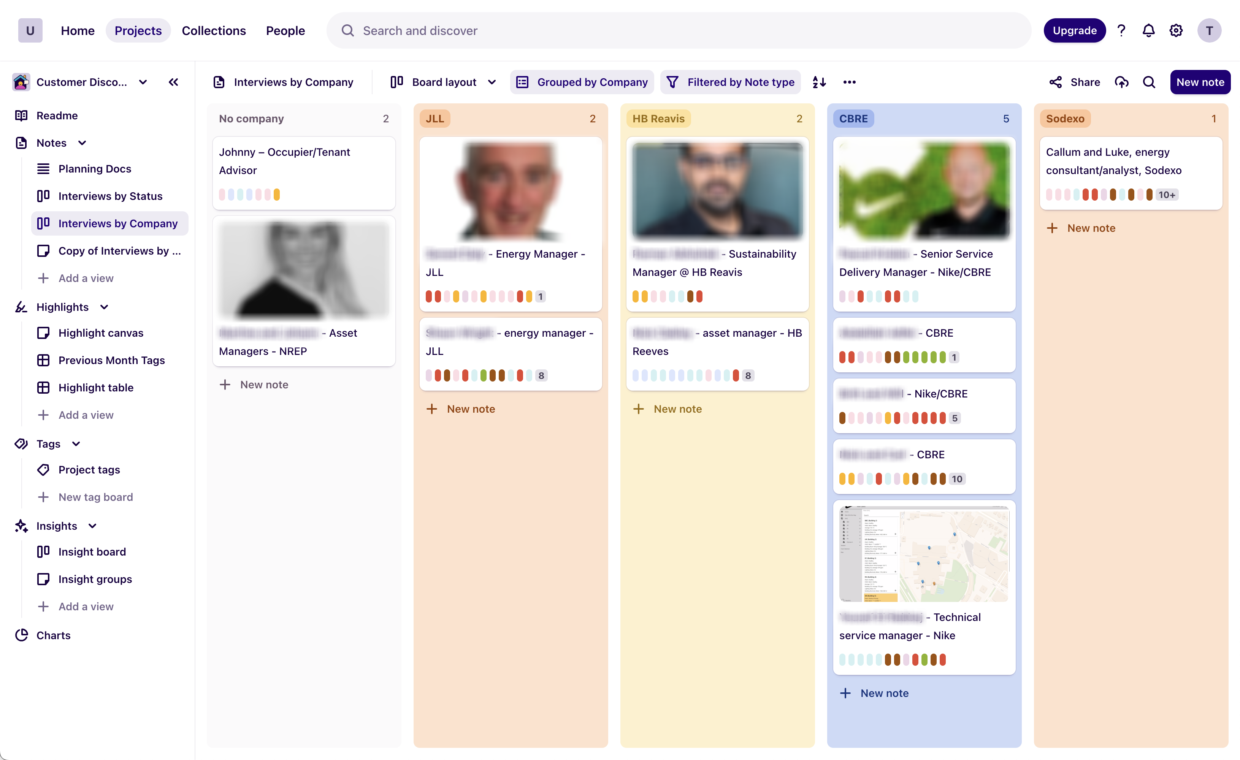This screenshot has height=760, width=1240.
Task: Toggle Filtered by Note type filter
Action: click(x=731, y=82)
